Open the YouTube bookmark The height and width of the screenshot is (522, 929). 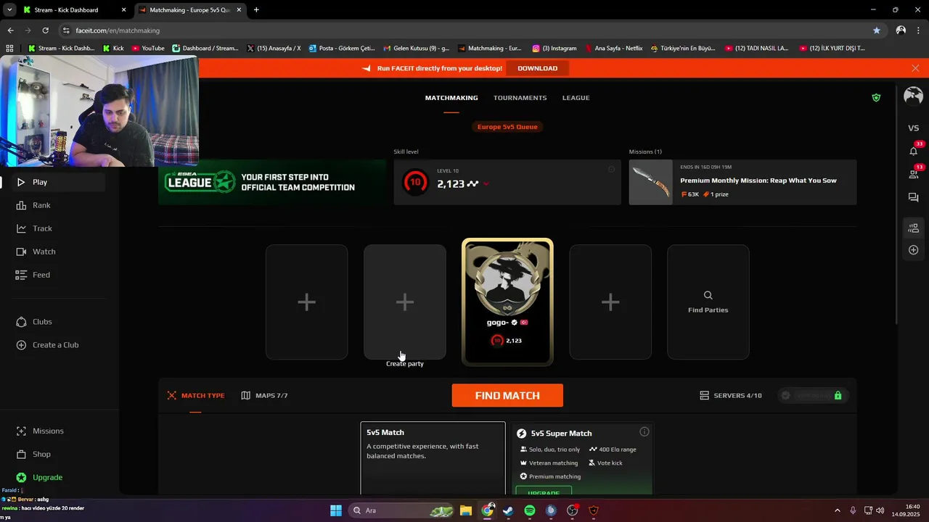(x=148, y=49)
